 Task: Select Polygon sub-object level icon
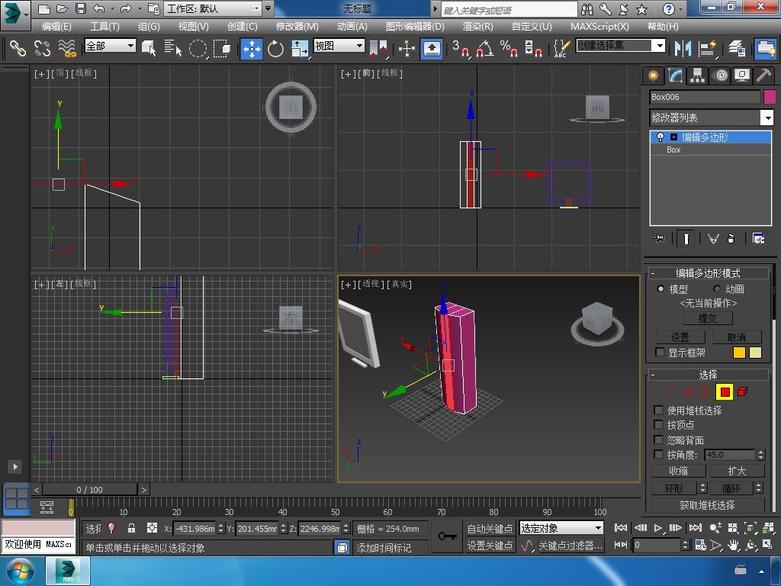click(x=725, y=392)
